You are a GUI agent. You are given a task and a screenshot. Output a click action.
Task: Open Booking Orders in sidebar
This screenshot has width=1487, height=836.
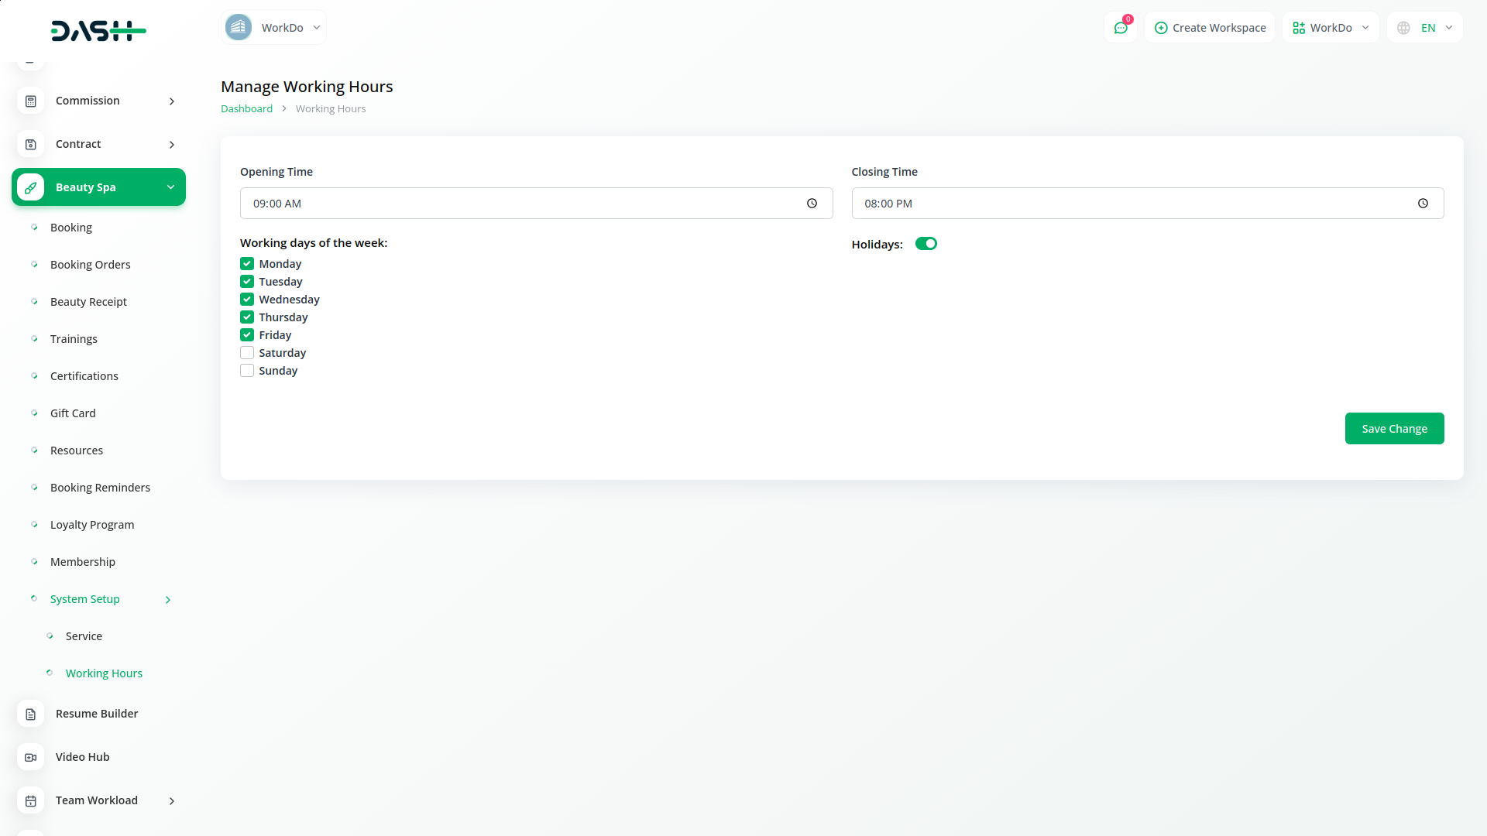(90, 265)
